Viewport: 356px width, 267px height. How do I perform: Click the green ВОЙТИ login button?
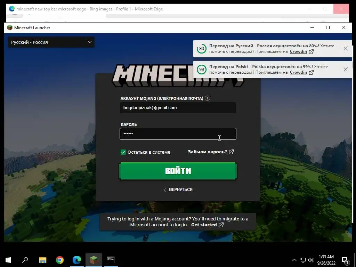178,171
